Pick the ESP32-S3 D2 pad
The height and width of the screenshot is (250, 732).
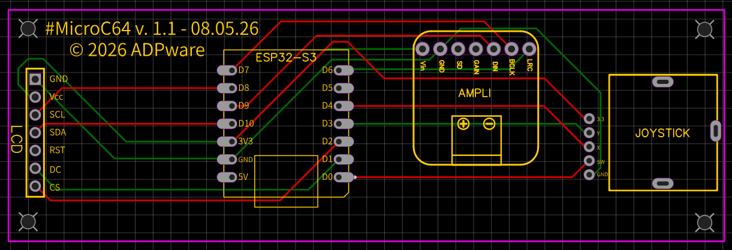[x=344, y=141]
